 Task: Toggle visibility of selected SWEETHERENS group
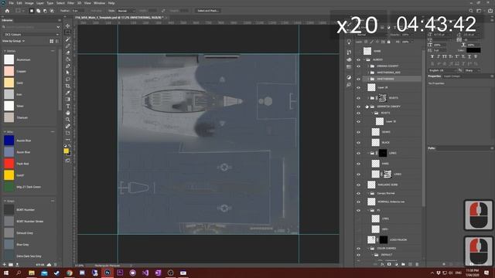358,79
